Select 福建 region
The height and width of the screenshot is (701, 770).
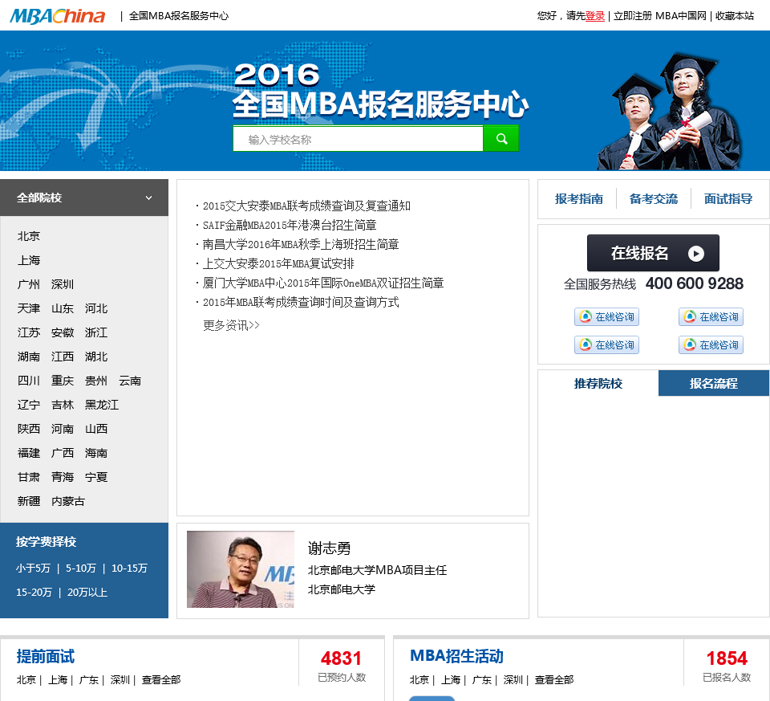29,453
